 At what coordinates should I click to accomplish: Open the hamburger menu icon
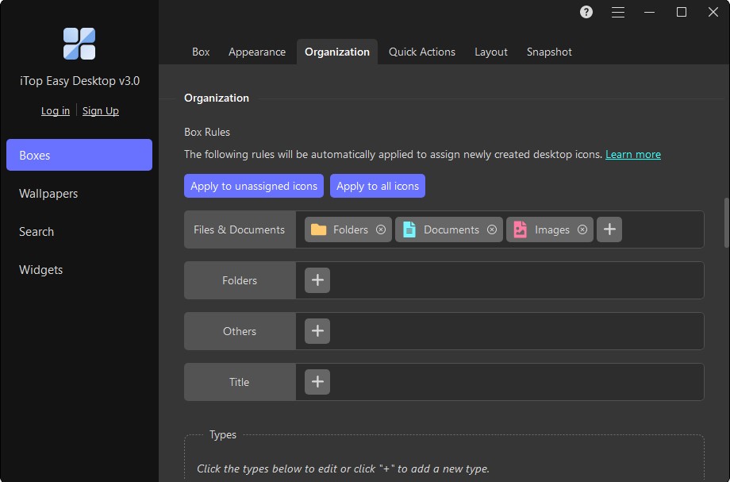click(618, 12)
